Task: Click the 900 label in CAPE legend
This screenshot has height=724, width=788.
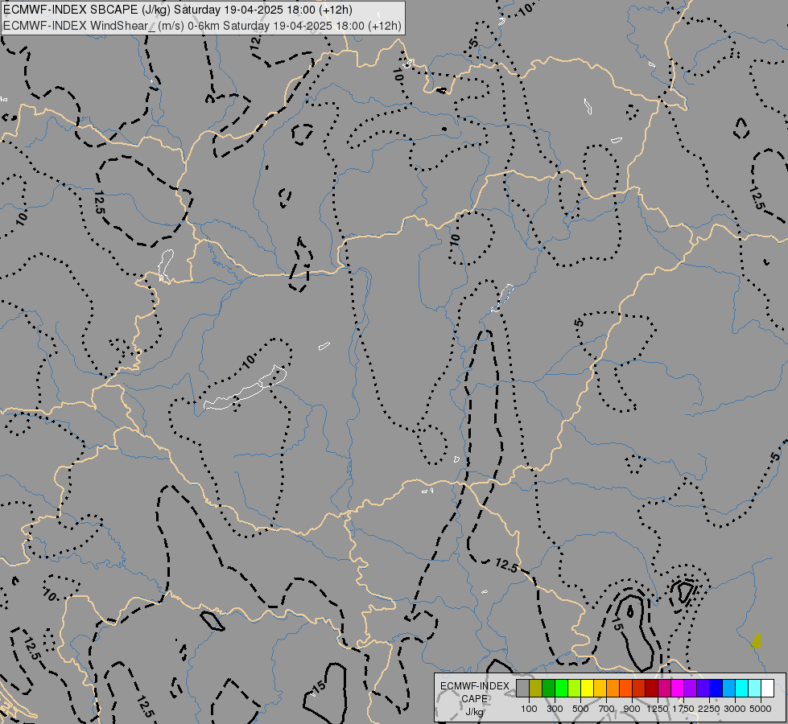Action: [632, 709]
